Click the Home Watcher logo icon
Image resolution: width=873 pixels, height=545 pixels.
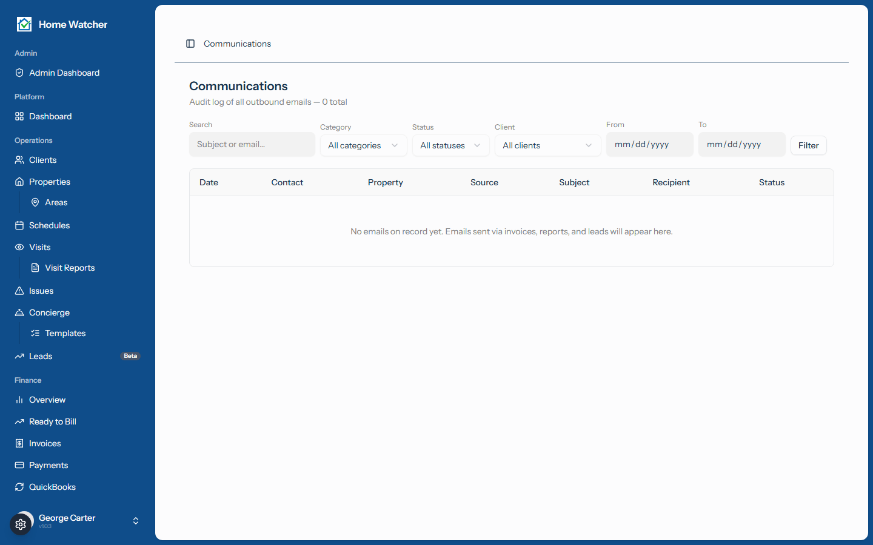point(24,24)
